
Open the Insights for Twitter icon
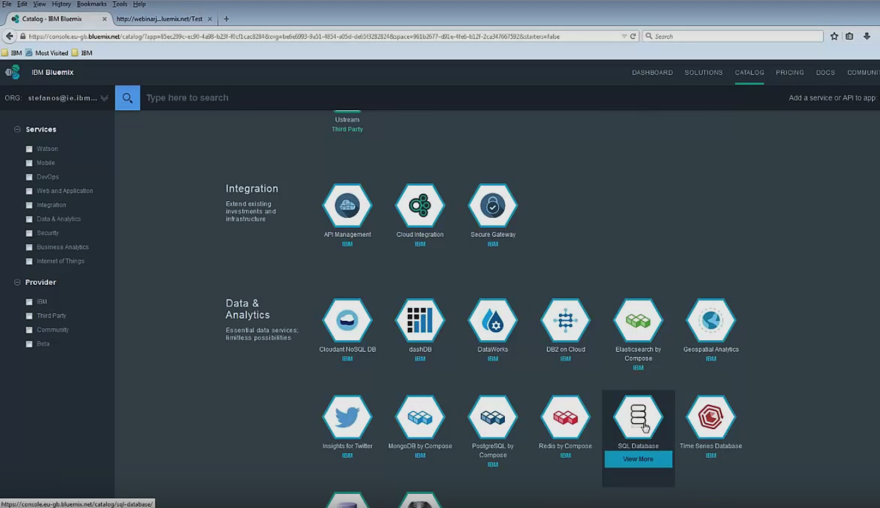(x=347, y=417)
